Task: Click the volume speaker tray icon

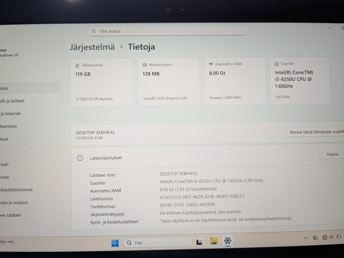Action: [331, 237]
